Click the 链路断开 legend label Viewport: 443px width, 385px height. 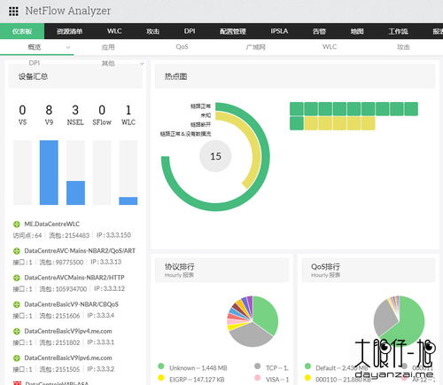[x=200, y=124]
